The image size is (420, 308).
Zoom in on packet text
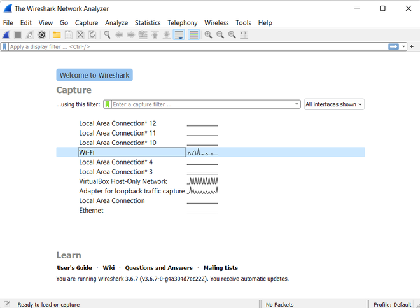pyautogui.click(x=208, y=35)
